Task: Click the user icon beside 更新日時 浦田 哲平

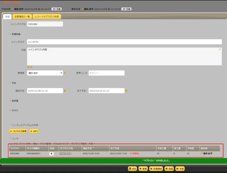Action: tap(83, 9)
